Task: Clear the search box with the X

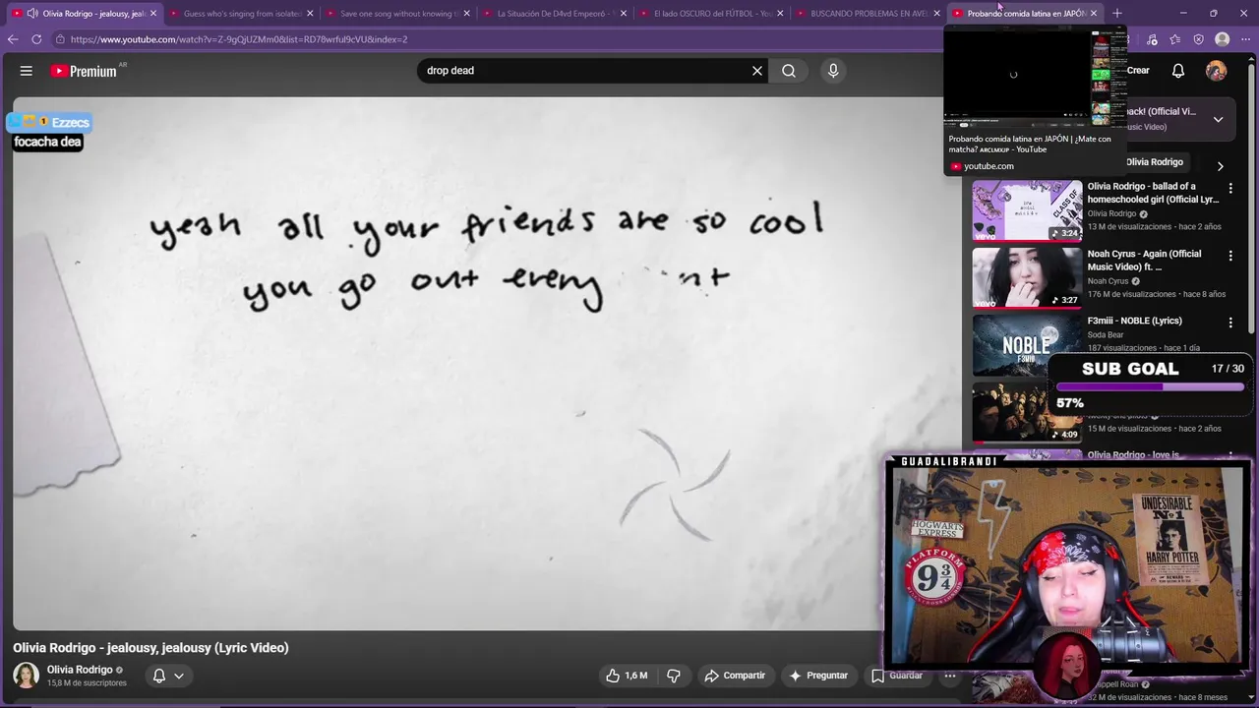Action: click(x=757, y=71)
